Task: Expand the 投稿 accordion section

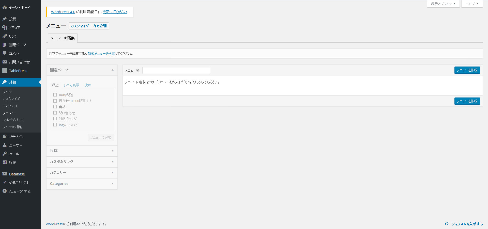Action: [82, 151]
